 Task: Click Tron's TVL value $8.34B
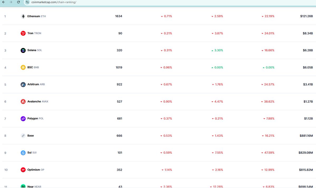tap(308, 33)
